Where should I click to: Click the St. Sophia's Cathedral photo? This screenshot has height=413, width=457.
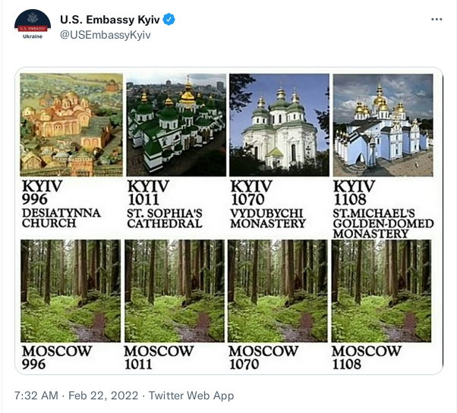[175, 125]
